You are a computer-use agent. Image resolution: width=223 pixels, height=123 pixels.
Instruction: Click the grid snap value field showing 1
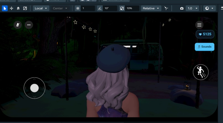click(88, 8)
